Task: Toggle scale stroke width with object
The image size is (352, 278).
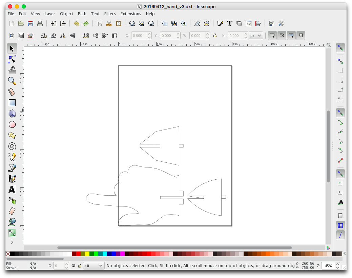Action: coord(272,36)
